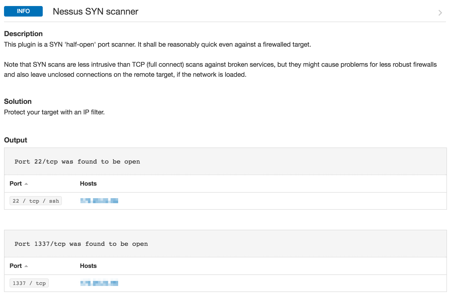Select the 1337 / tcp port tag

(29, 283)
